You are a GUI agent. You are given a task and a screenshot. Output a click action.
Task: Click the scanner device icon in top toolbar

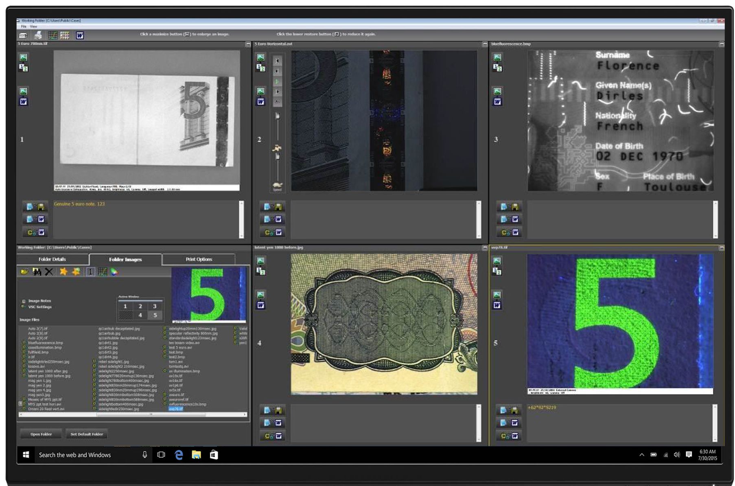pyautogui.click(x=24, y=35)
